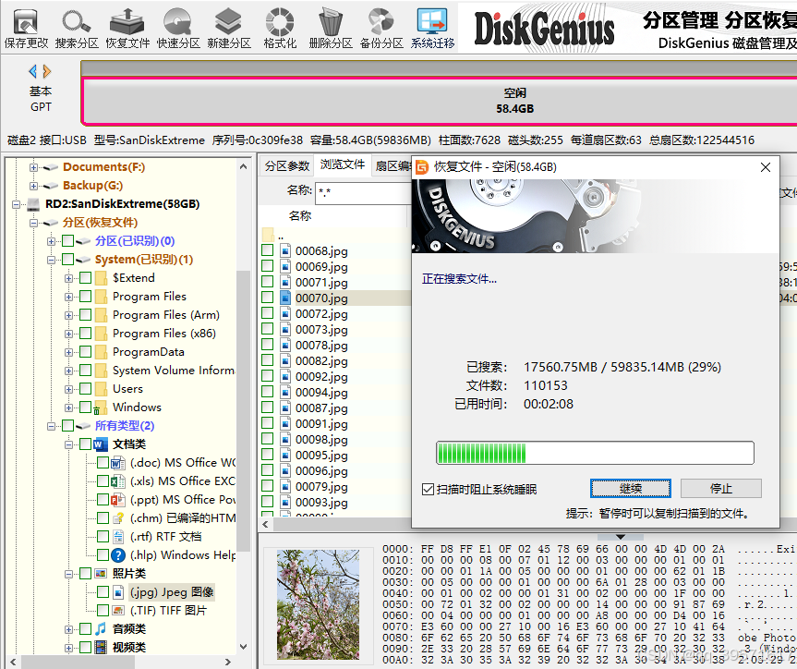Select 分区(恢复文件) in the tree
Screen dimensions: 797x669
tap(100, 223)
